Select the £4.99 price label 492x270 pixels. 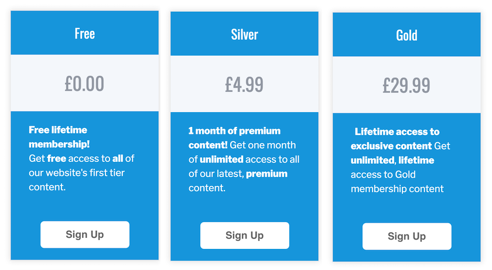pyautogui.click(x=244, y=84)
